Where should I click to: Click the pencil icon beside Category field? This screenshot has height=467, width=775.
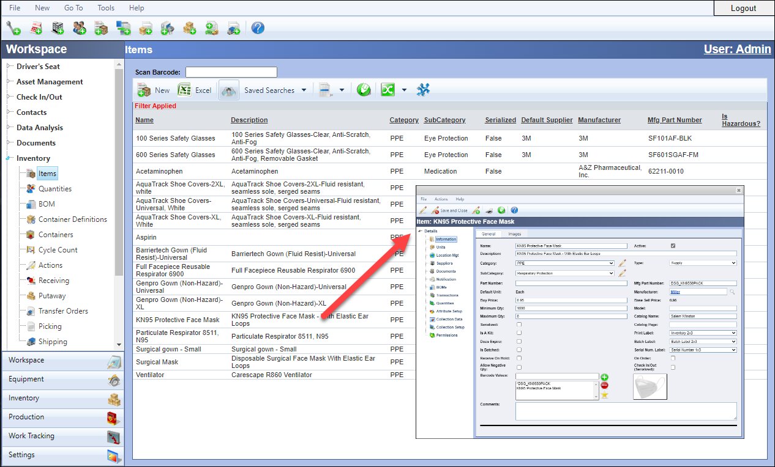pyautogui.click(x=622, y=263)
